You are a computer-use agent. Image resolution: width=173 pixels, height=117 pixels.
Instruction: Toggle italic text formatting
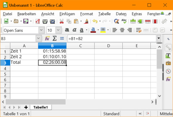pos(74,30)
